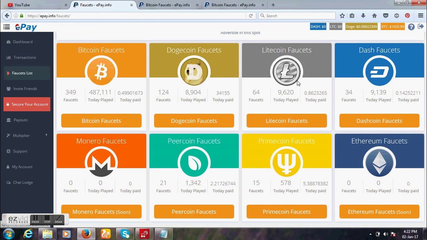427x240 pixels.
Task: Click the Monero coin logo icon
Action: pos(101,163)
